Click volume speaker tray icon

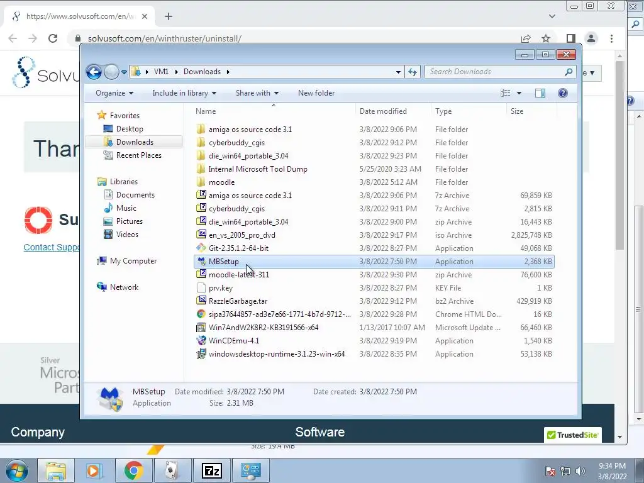pyautogui.click(x=580, y=471)
